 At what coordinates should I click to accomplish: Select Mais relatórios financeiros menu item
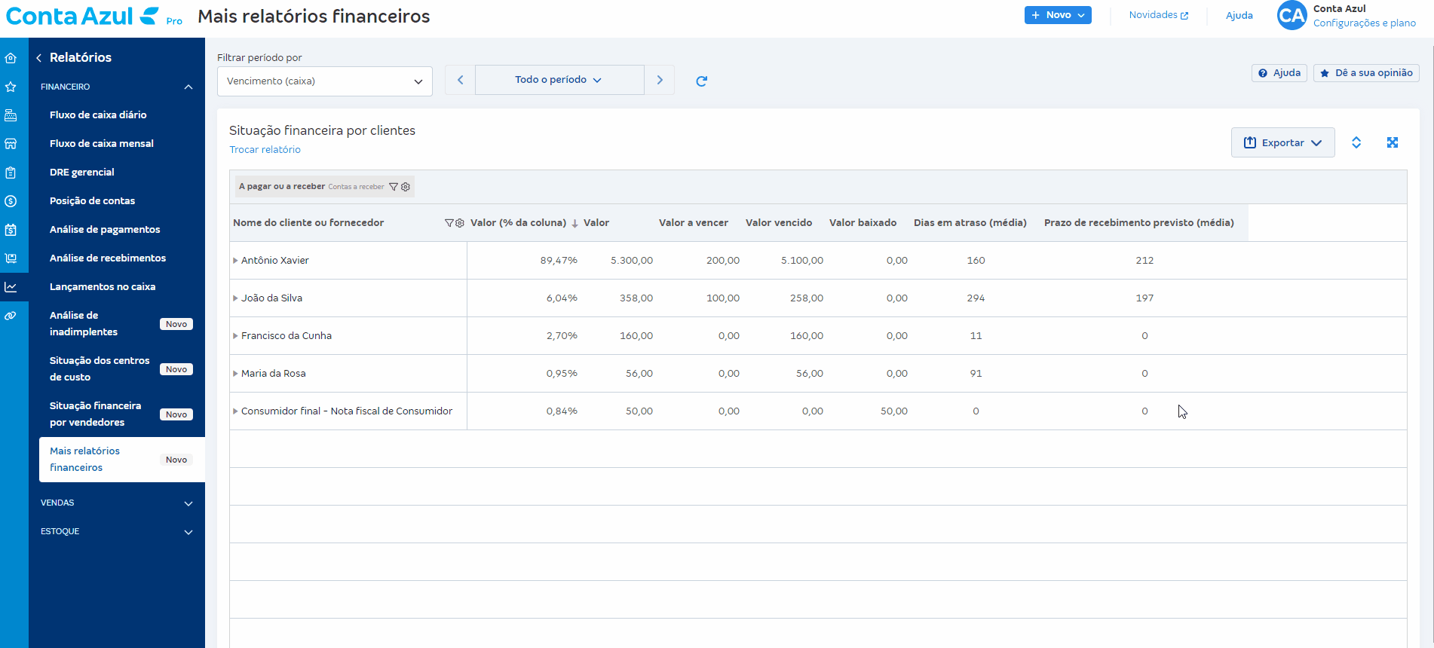pyautogui.click(x=121, y=460)
